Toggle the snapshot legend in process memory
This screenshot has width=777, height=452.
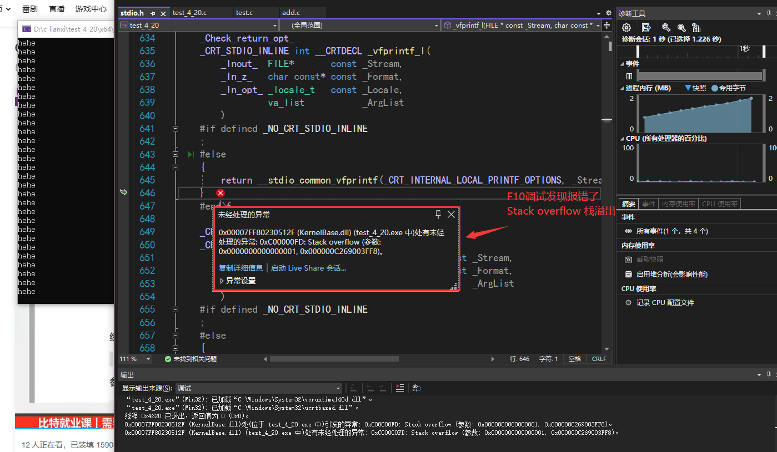(695, 88)
